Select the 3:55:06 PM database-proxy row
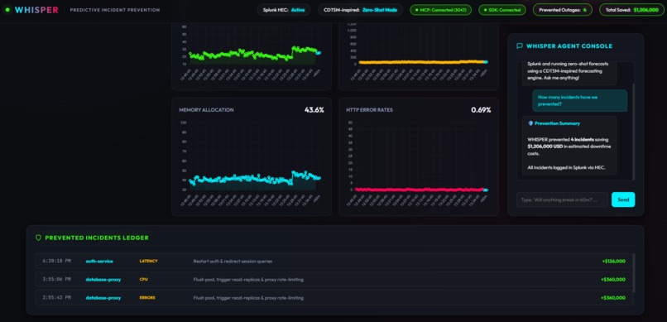Screen dimensions: 667x322 click(334, 280)
